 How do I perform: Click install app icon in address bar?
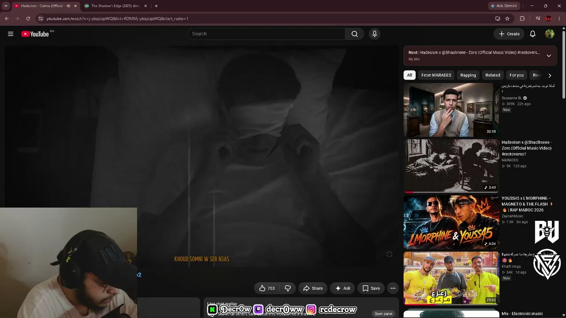(497, 19)
